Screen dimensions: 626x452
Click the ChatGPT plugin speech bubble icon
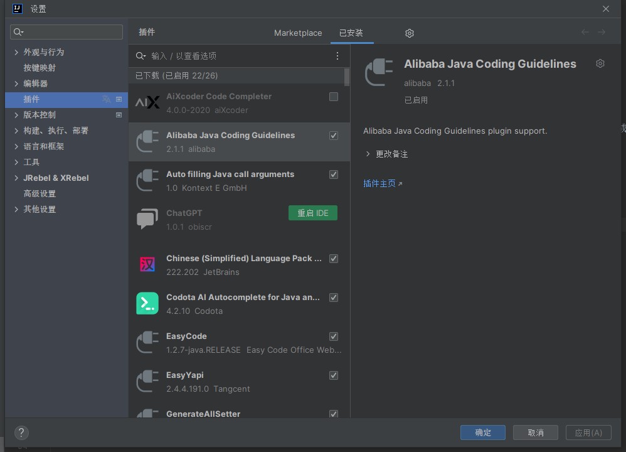[x=147, y=219]
